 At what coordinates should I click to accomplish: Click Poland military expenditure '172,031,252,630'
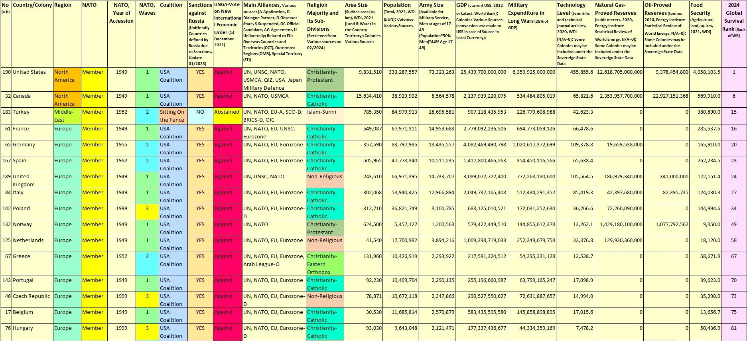click(x=532, y=212)
